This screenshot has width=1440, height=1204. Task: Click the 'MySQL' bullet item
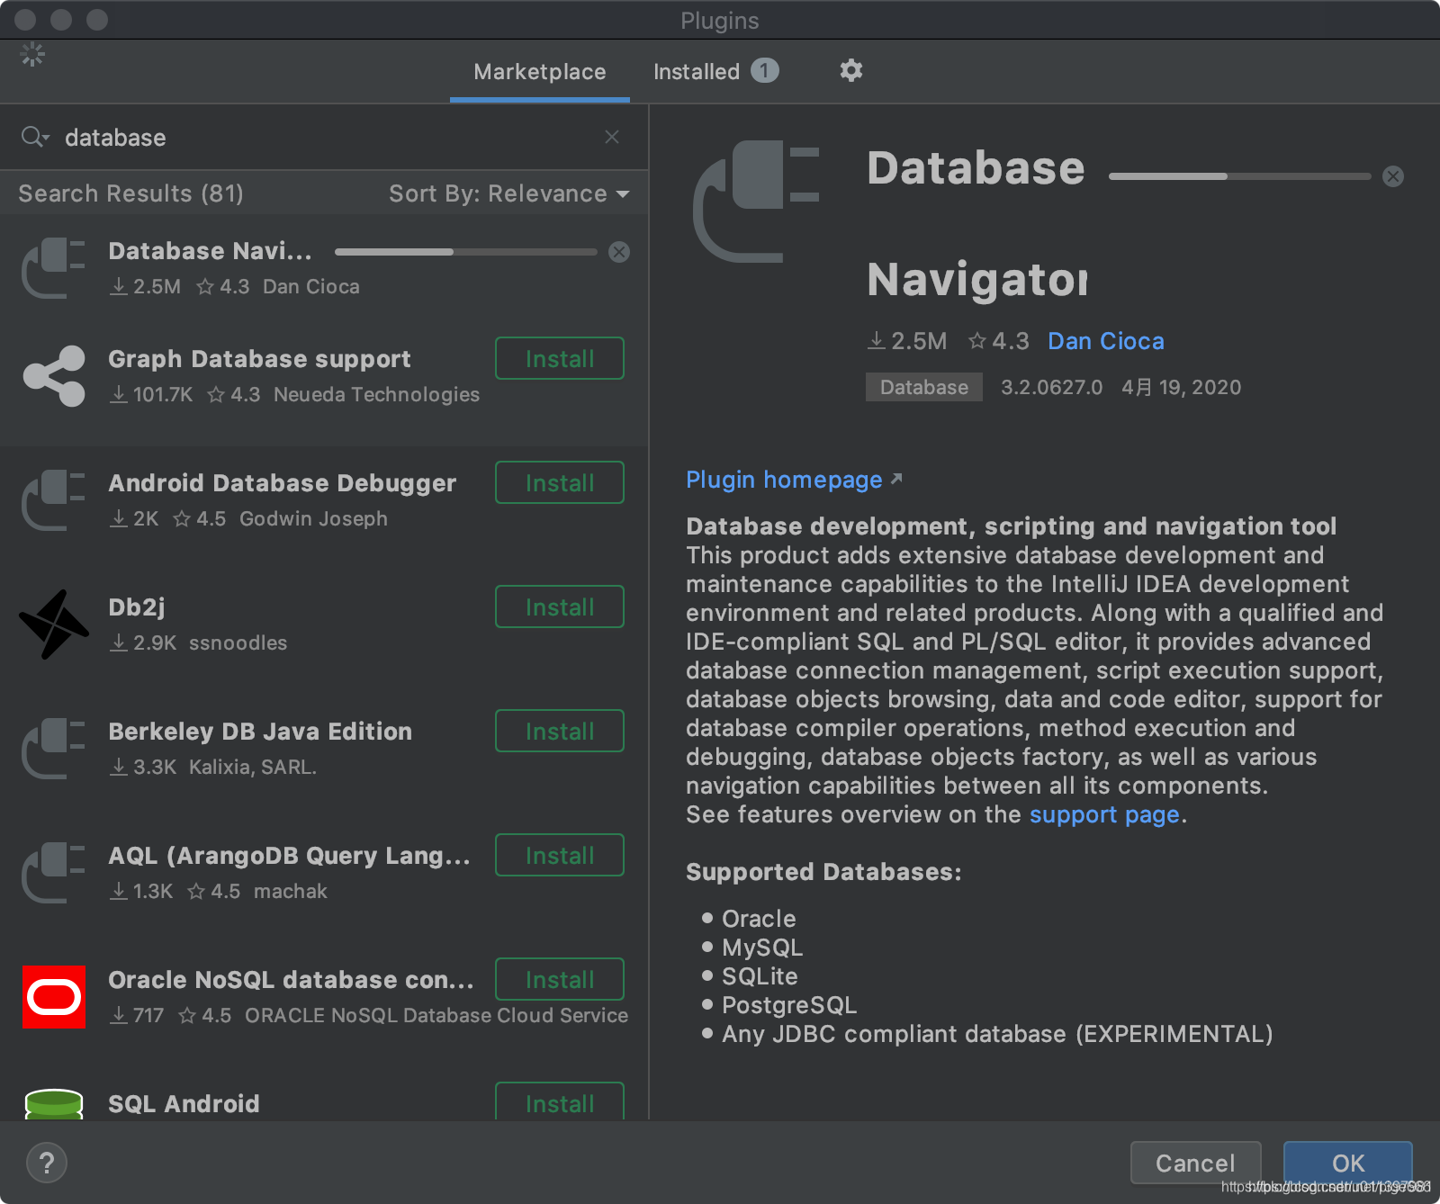coord(762,948)
